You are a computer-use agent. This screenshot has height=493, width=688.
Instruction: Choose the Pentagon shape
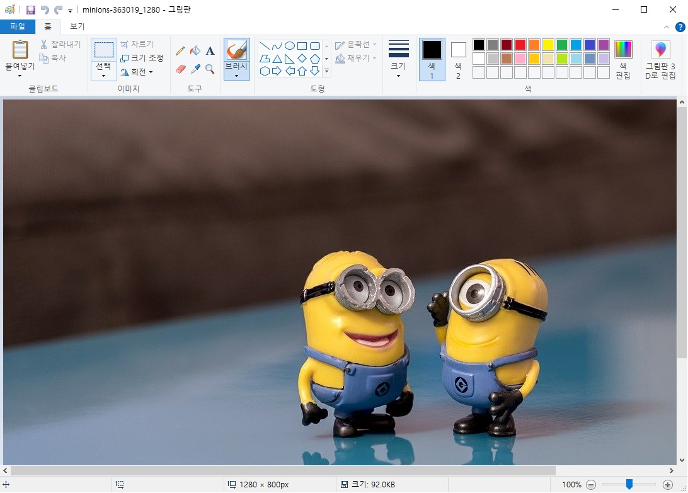[x=314, y=59]
